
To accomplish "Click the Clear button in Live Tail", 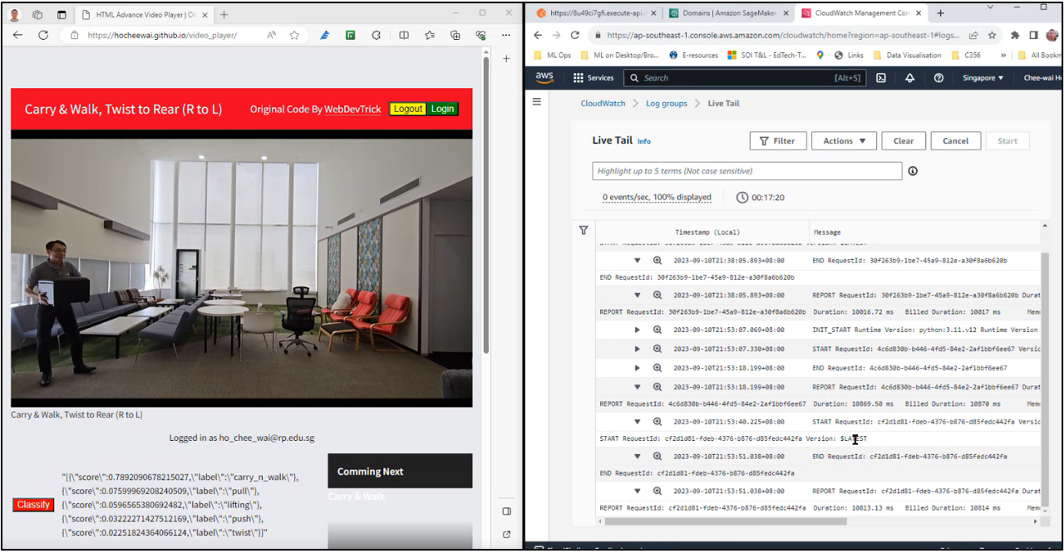I will [904, 141].
